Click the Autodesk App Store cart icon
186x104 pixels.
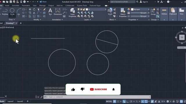click(x=158, y=2)
